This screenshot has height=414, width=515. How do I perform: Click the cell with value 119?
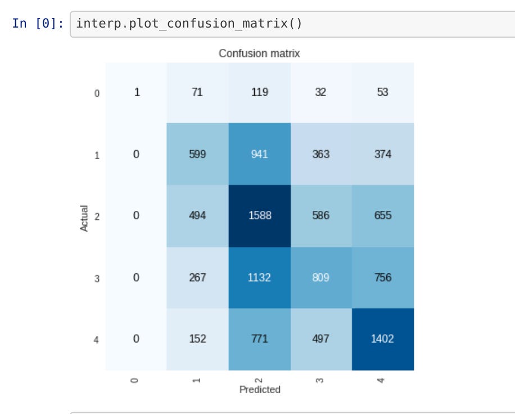click(260, 93)
